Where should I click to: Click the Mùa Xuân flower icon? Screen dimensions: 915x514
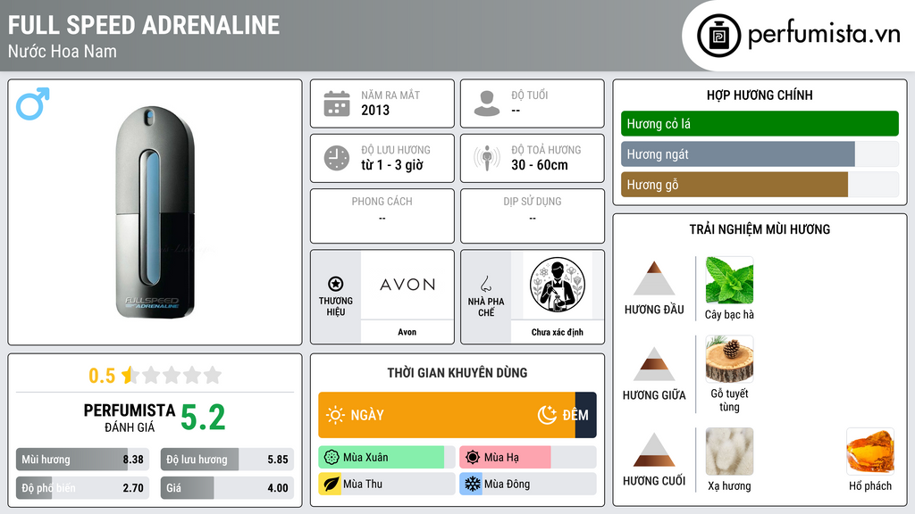coord(332,458)
